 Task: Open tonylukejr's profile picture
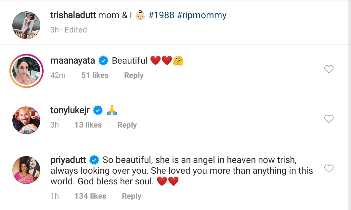[x=26, y=120]
